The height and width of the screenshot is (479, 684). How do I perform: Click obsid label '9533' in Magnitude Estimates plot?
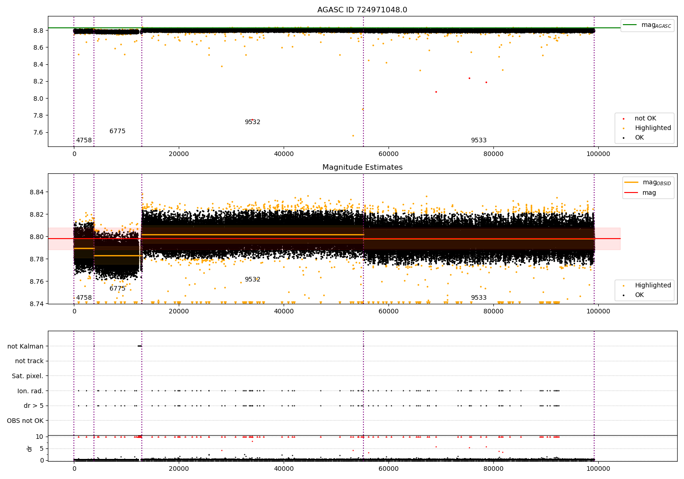[x=479, y=298]
